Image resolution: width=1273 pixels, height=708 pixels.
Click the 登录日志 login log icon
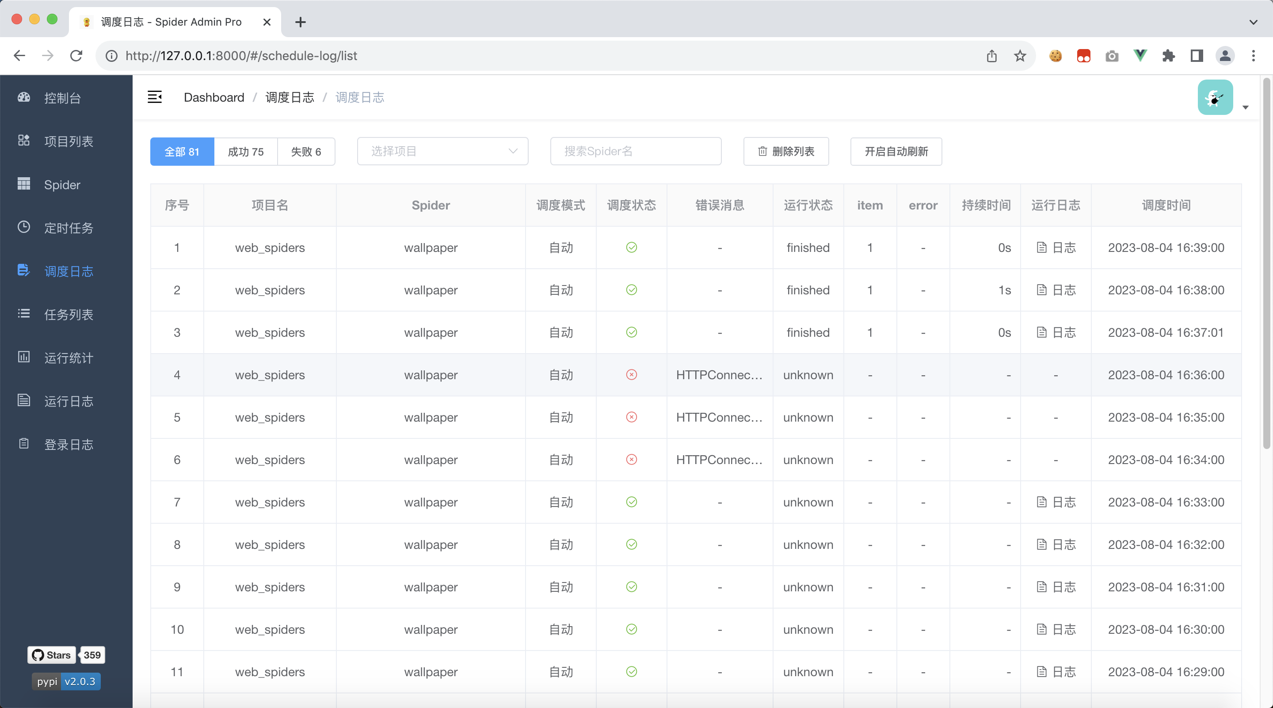tap(23, 444)
